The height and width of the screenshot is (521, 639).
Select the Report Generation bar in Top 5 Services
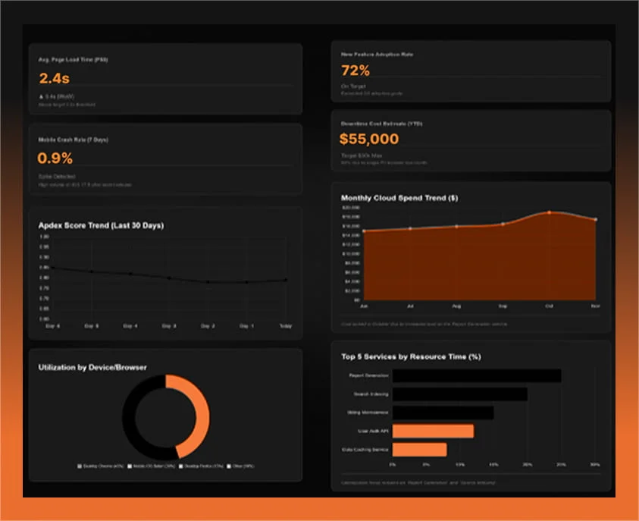(x=478, y=375)
